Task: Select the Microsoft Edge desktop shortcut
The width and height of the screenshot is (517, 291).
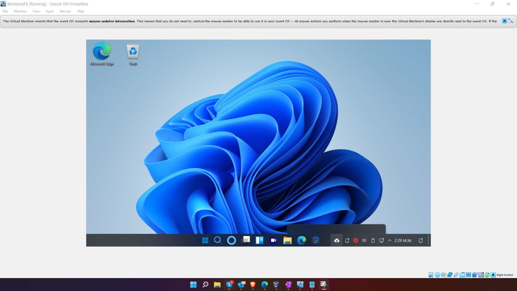Action: pyautogui.click(x=102, y=54)
